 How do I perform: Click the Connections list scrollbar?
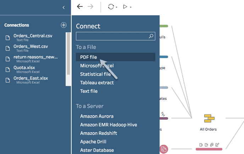(68, 53)
